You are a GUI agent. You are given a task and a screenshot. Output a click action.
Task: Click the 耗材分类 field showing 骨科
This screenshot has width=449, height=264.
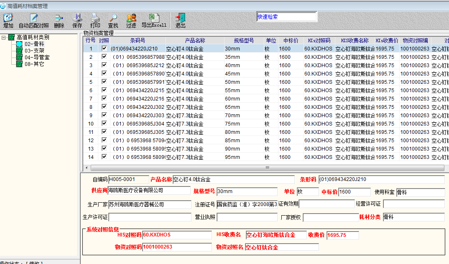coord(414,217)
